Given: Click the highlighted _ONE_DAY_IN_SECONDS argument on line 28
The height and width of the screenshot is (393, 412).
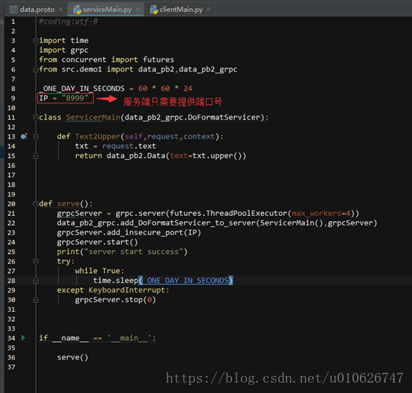Looking at the screenshot, I should pos(186,281).
